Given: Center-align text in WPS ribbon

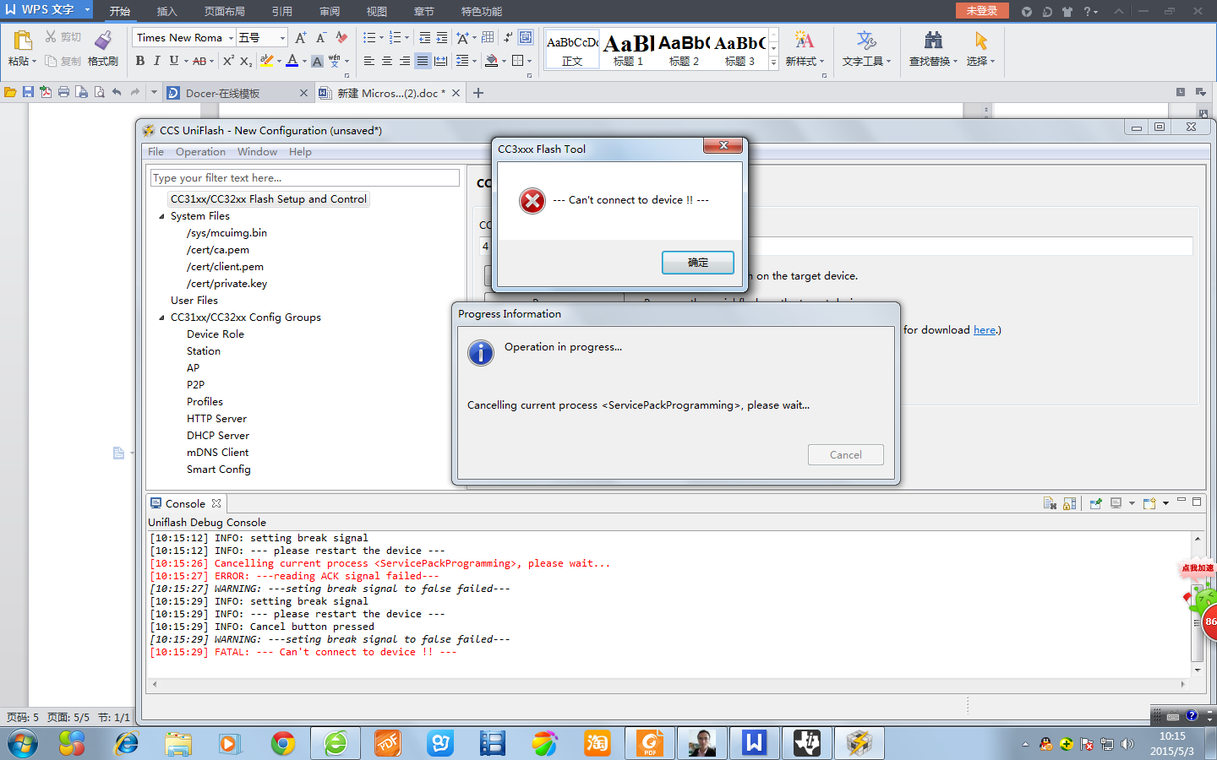Looking at the screenshot, I should [387, 61].
